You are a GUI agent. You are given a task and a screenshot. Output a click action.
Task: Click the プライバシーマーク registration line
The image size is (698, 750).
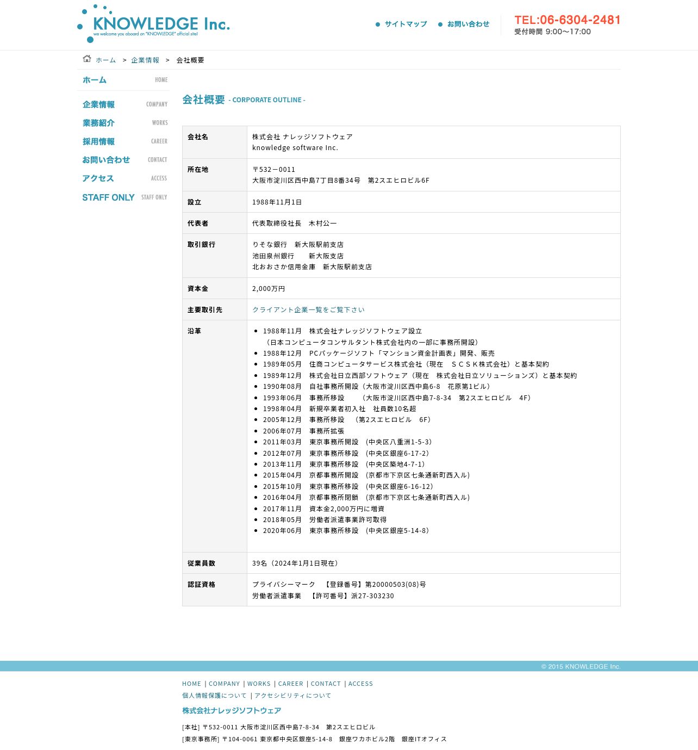pyautogui.click(x=339, y=585)
